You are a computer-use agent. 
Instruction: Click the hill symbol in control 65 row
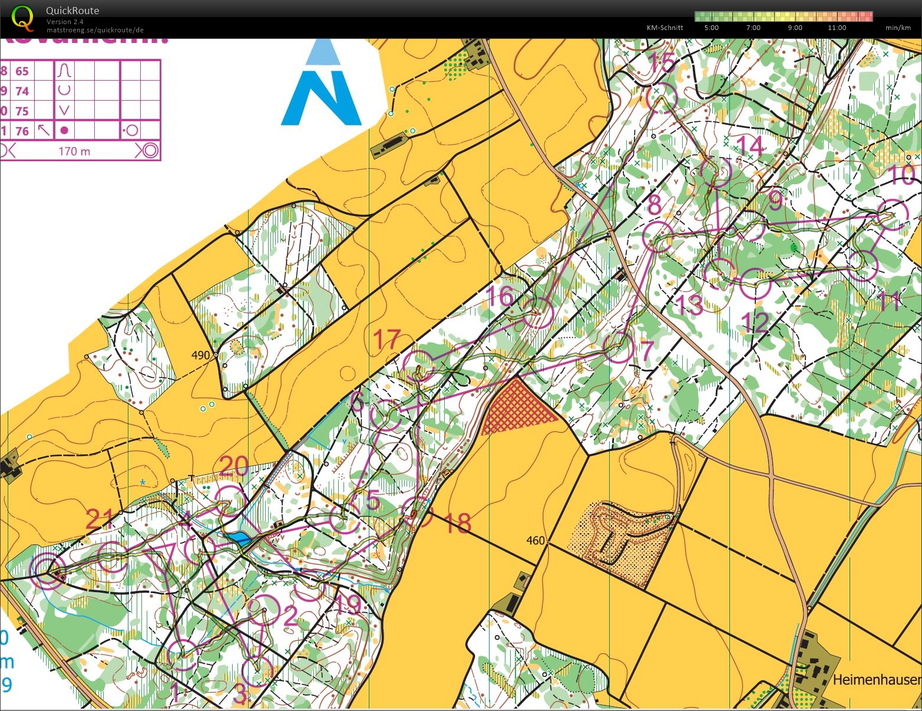(64, 71)
